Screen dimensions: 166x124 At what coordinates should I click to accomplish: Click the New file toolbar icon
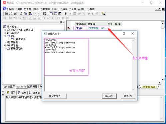[x=6, y=14]
